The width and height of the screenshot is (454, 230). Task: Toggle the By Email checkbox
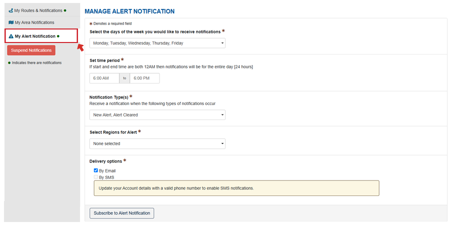[96, 170]
